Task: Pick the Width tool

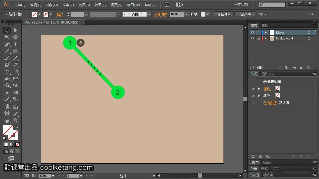Action: pos(7,79)
